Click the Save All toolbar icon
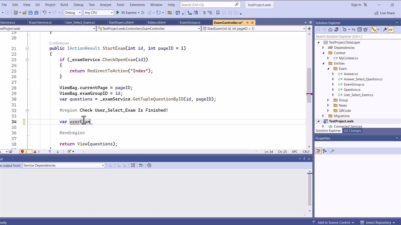The width and height of the screenshot is (401, 225). point(36,13)
